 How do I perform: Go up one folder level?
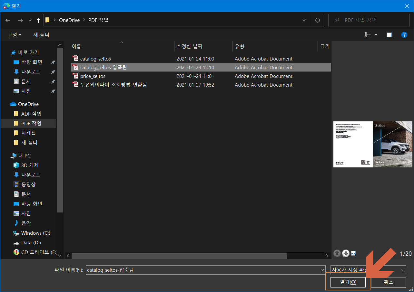point(38,20)
